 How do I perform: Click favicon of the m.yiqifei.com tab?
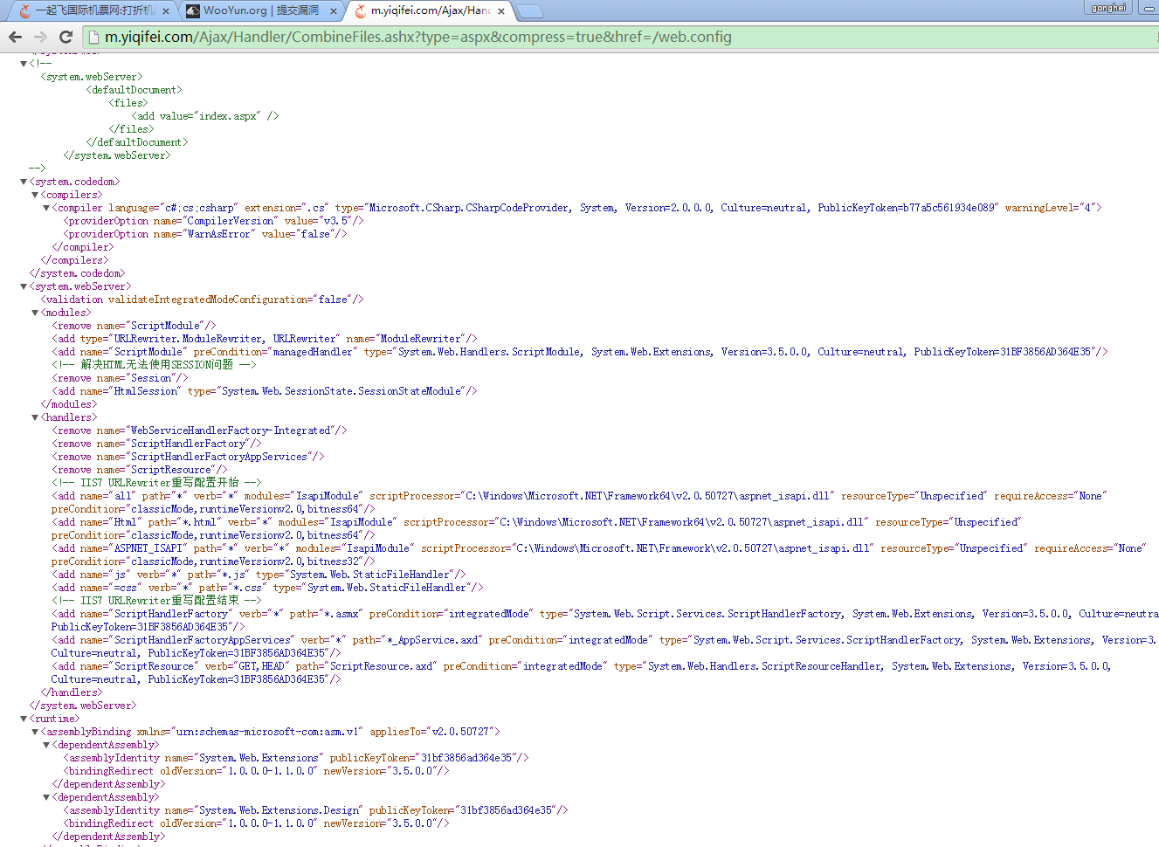coord(361,10)
